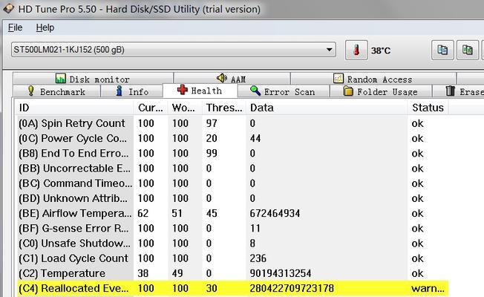Click the data value 280422709723178
Viewport: 484px width, 297px height.
tap(292, 289)
